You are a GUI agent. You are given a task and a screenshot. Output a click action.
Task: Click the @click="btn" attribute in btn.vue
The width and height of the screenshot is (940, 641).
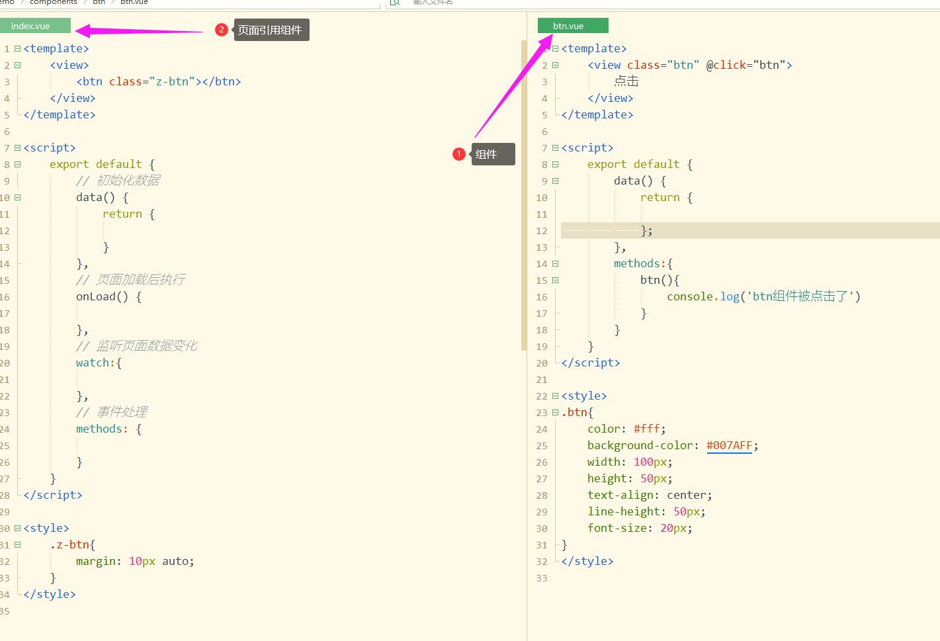point(746,65)
